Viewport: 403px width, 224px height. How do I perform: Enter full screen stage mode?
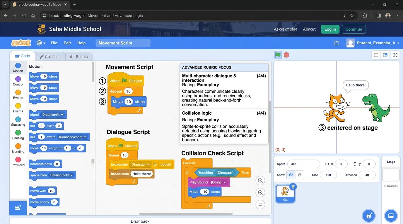395,55
